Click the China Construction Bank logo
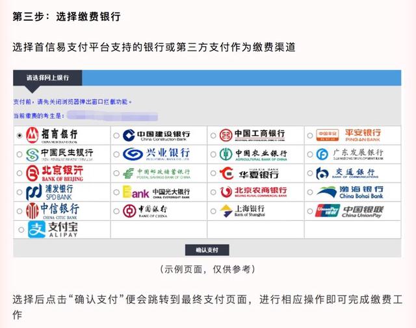Screen dimensions: 416x328 click(155, 135)
